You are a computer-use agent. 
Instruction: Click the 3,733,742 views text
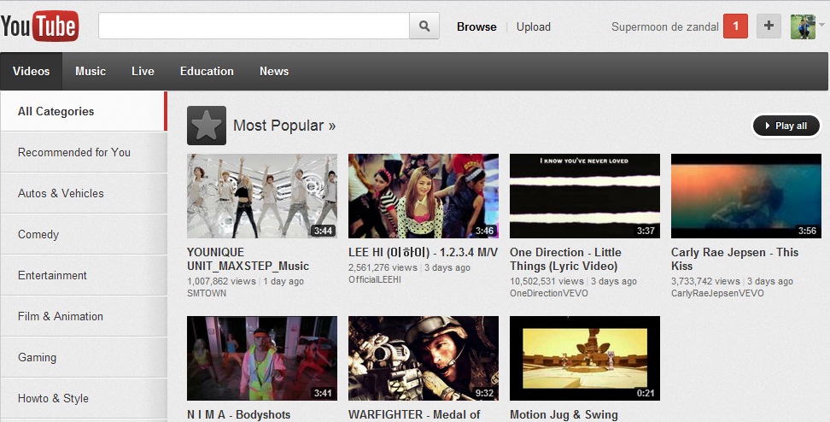[x=705, y=281]
